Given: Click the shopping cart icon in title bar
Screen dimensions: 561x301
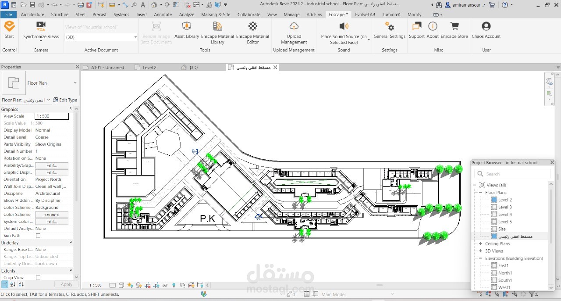Looking at the screenshot, I should pos(492,5).
